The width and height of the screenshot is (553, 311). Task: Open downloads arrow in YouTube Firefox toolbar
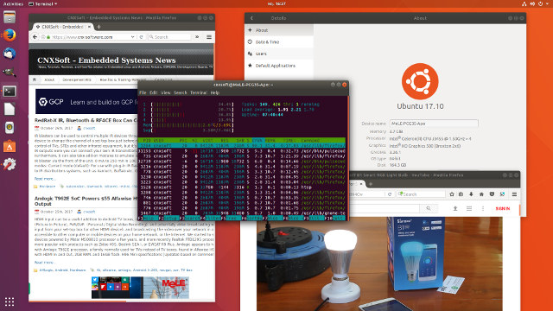click(471, 194)
